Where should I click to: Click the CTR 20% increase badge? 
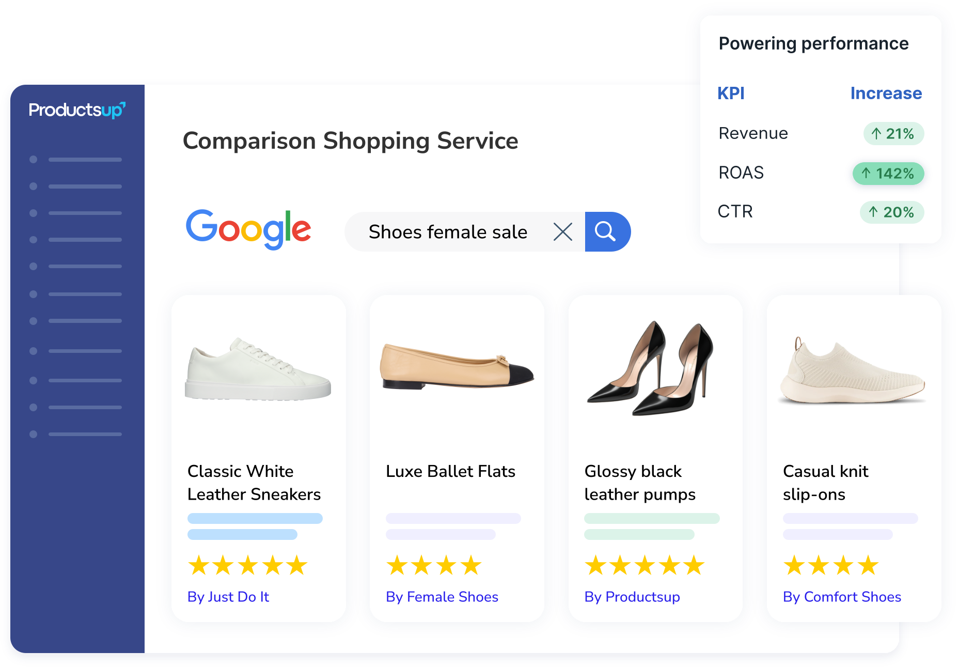click(892, 212)
